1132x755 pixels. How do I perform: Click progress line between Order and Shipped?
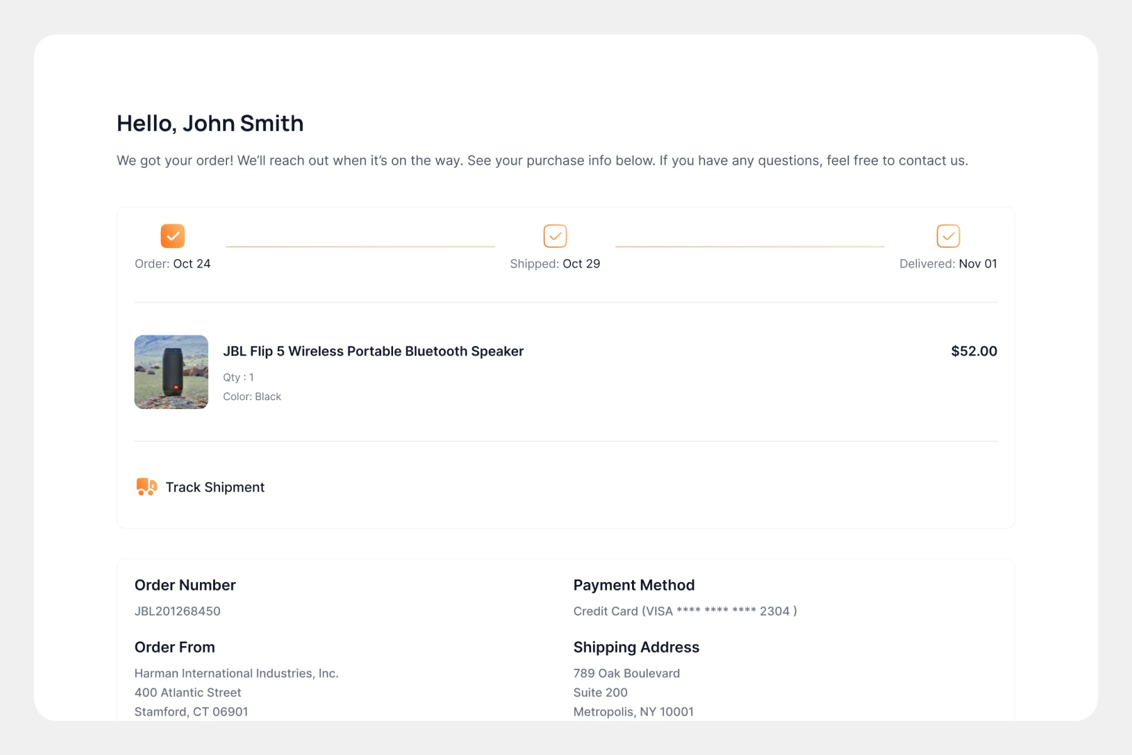point(360,247)
